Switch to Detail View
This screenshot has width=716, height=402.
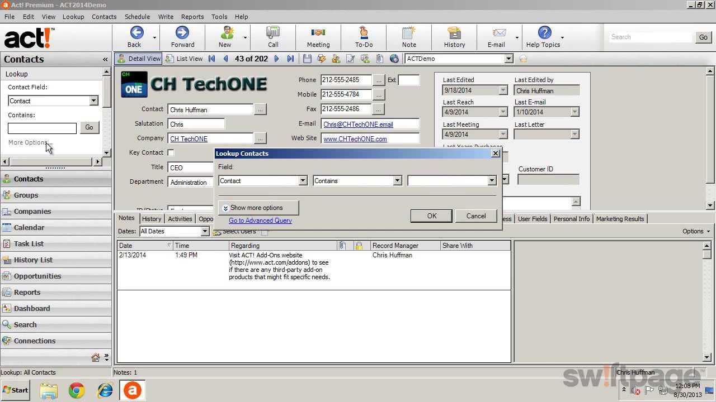point(138,59)
